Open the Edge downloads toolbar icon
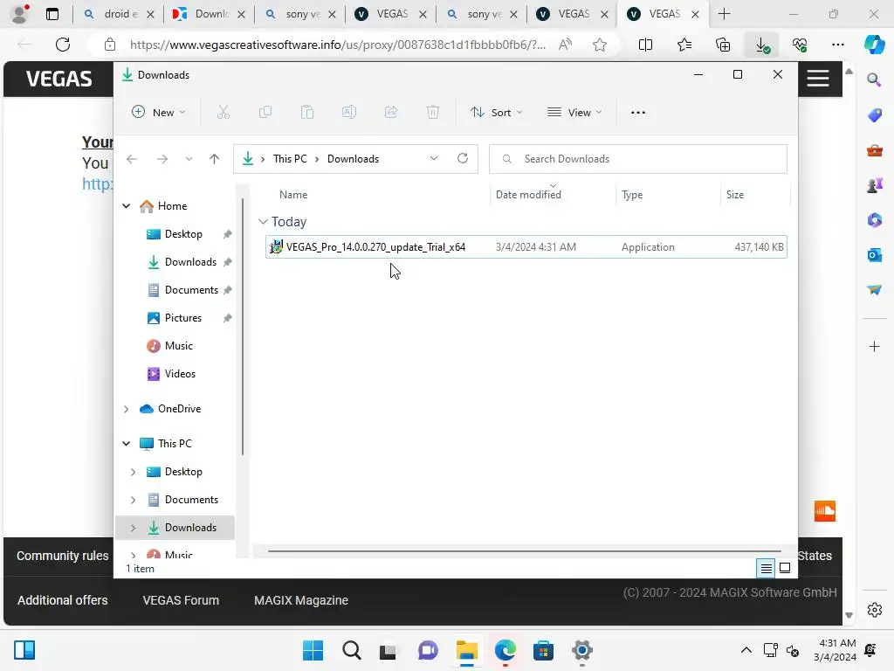 coord(761,45)
